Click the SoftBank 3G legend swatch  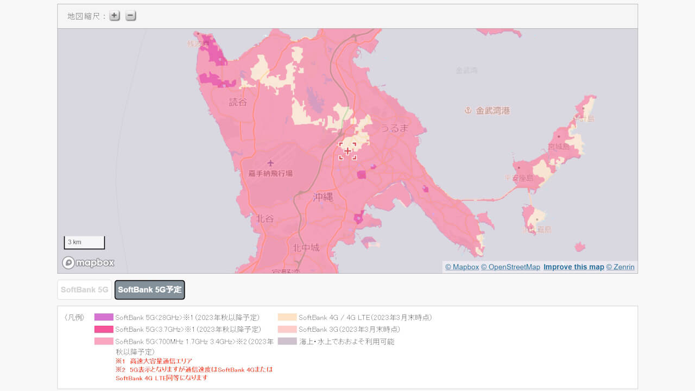287,329
